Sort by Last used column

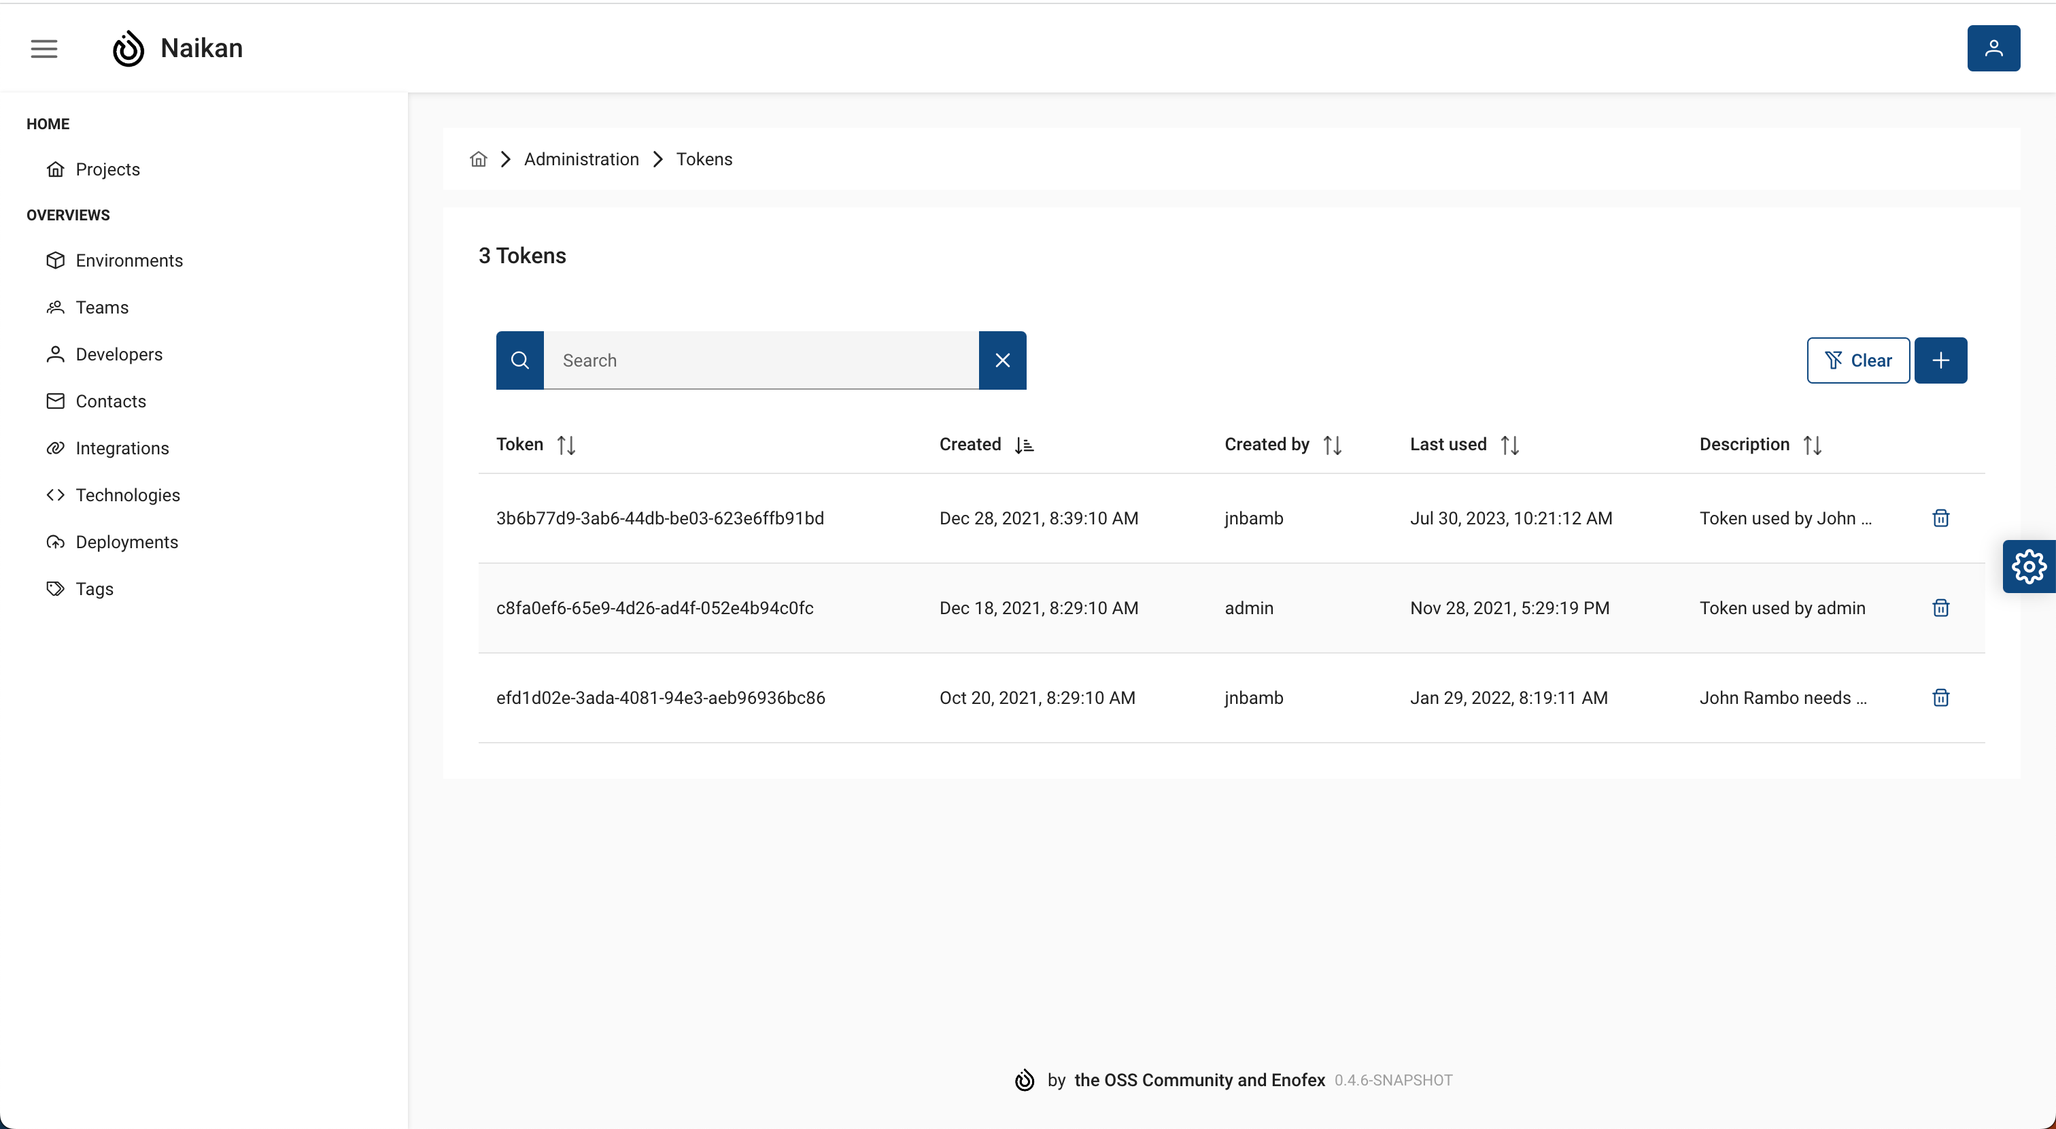pyautogui.click(x=1509, y=445)
